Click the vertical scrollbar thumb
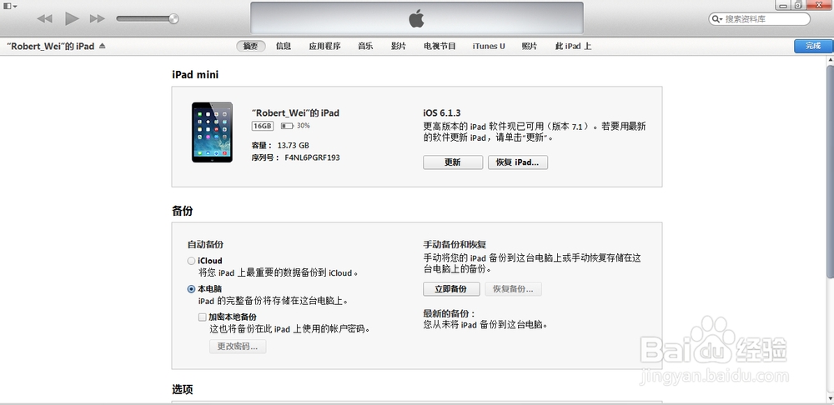The width and height of the screenshot is (834, 405). tap(830, 170)
